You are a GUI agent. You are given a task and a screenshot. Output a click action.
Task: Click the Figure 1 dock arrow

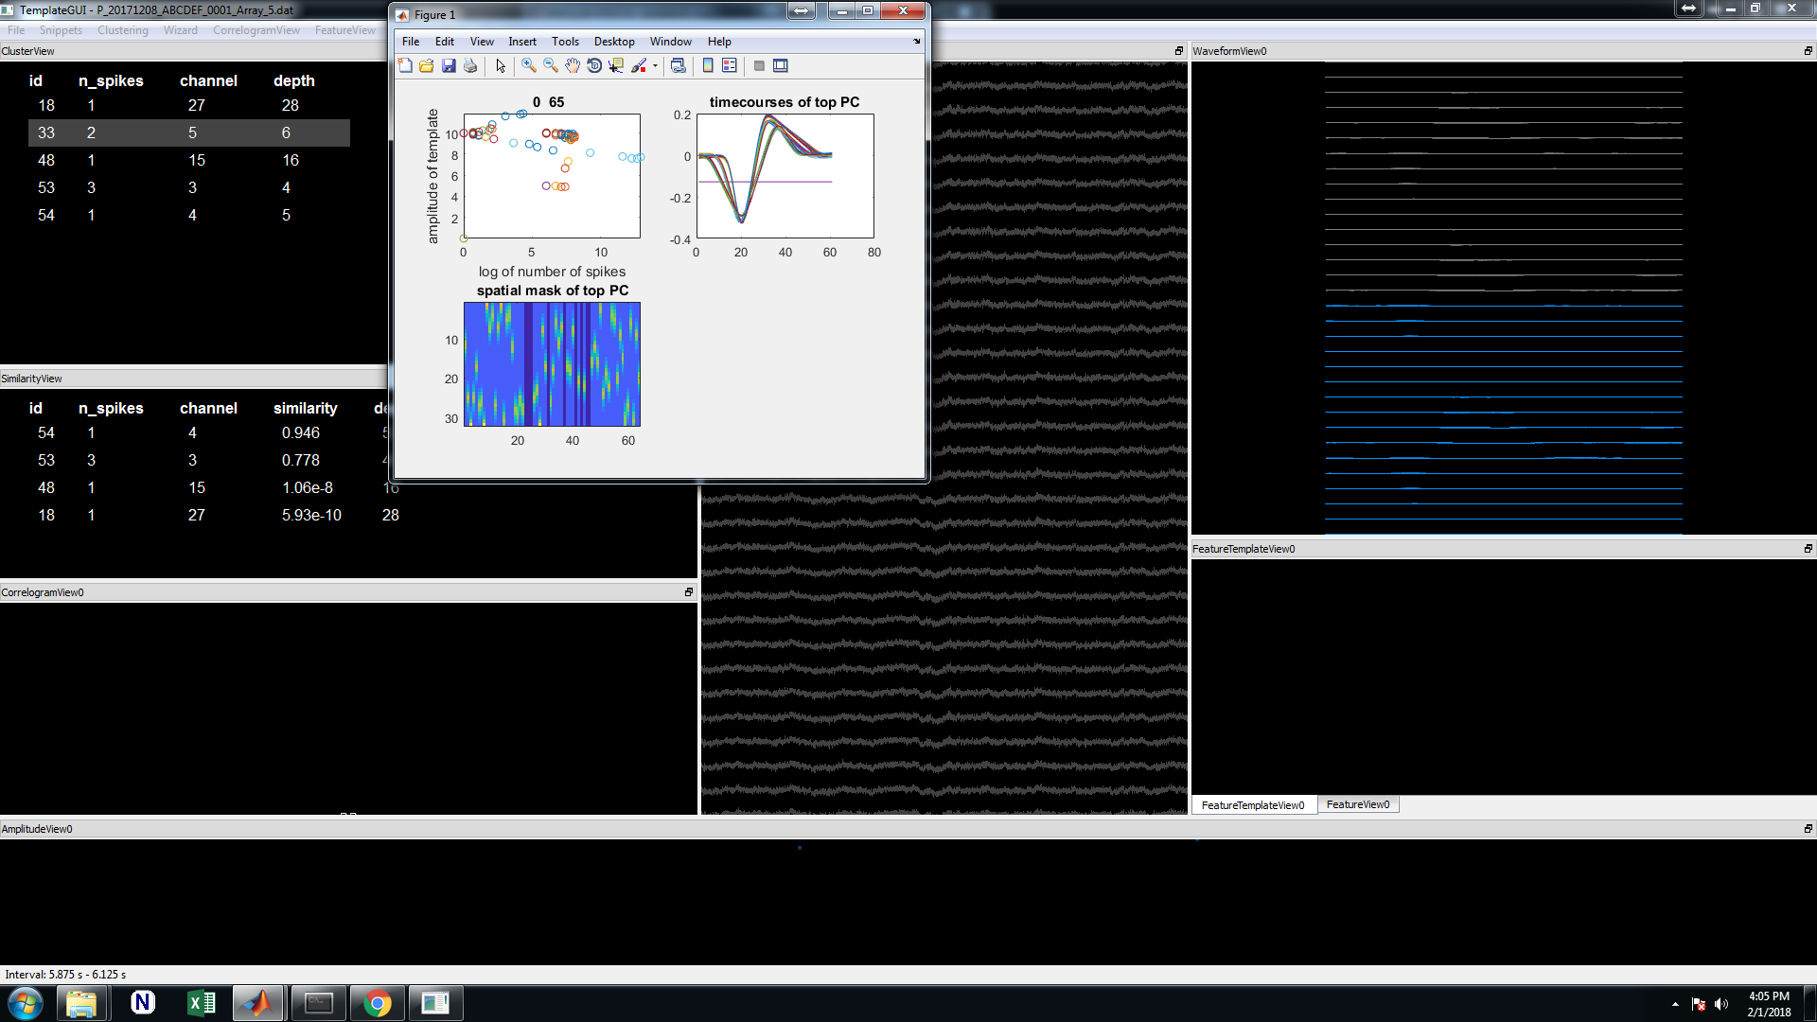coord(916,42)
